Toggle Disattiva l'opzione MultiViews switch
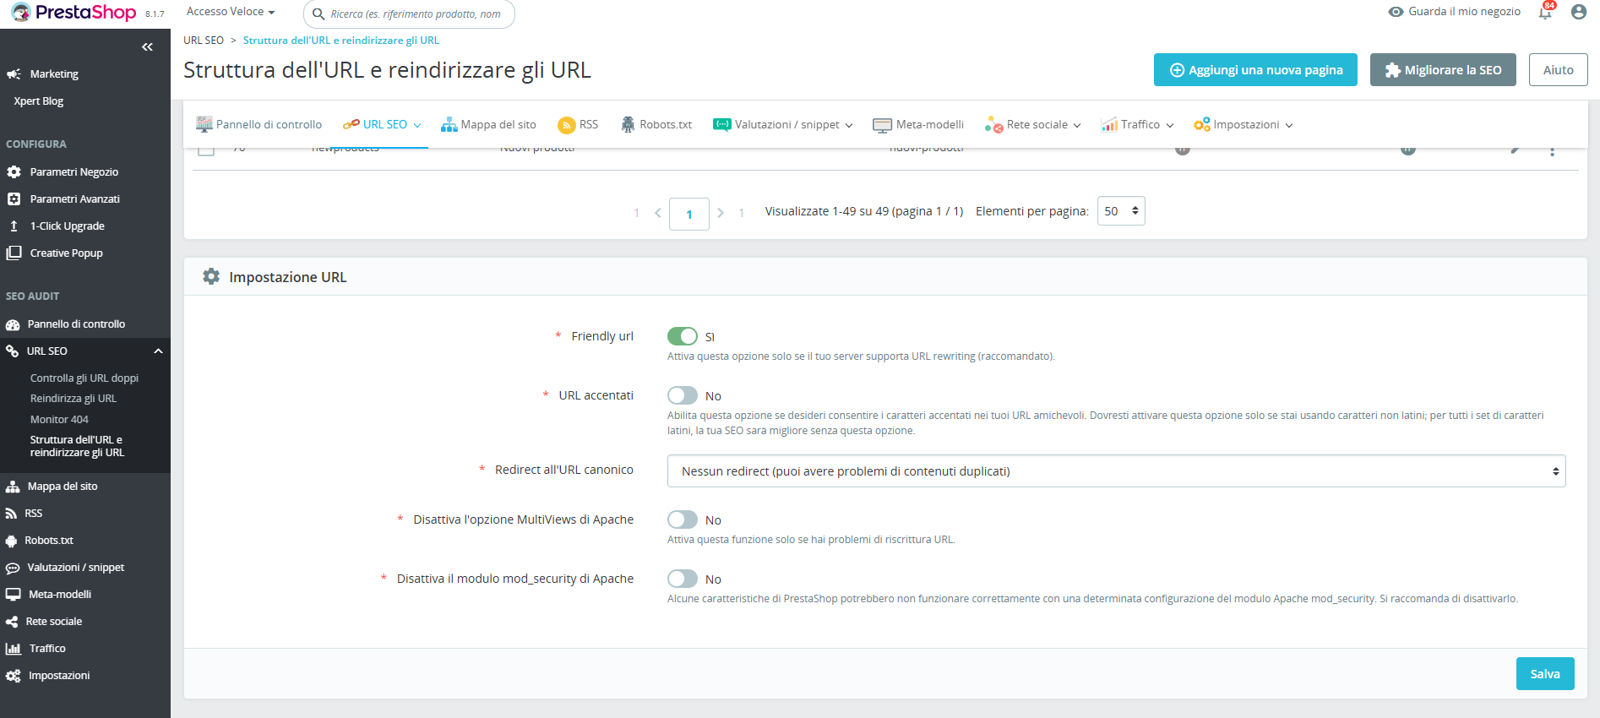Viewport: 1600px width, 718px height. click(682, 519)
